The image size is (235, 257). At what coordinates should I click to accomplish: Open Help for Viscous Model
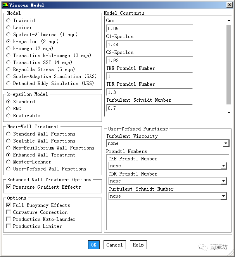pos(138,245)
